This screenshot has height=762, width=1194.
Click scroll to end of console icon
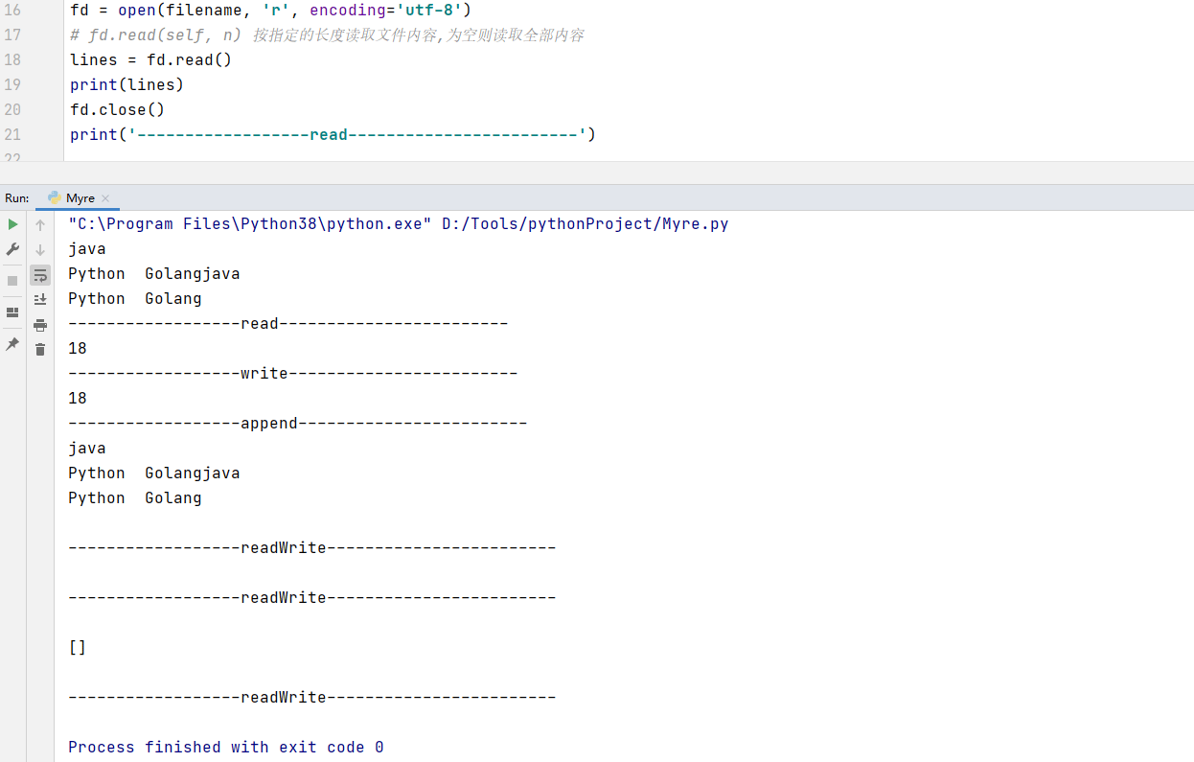pos(40,300)
